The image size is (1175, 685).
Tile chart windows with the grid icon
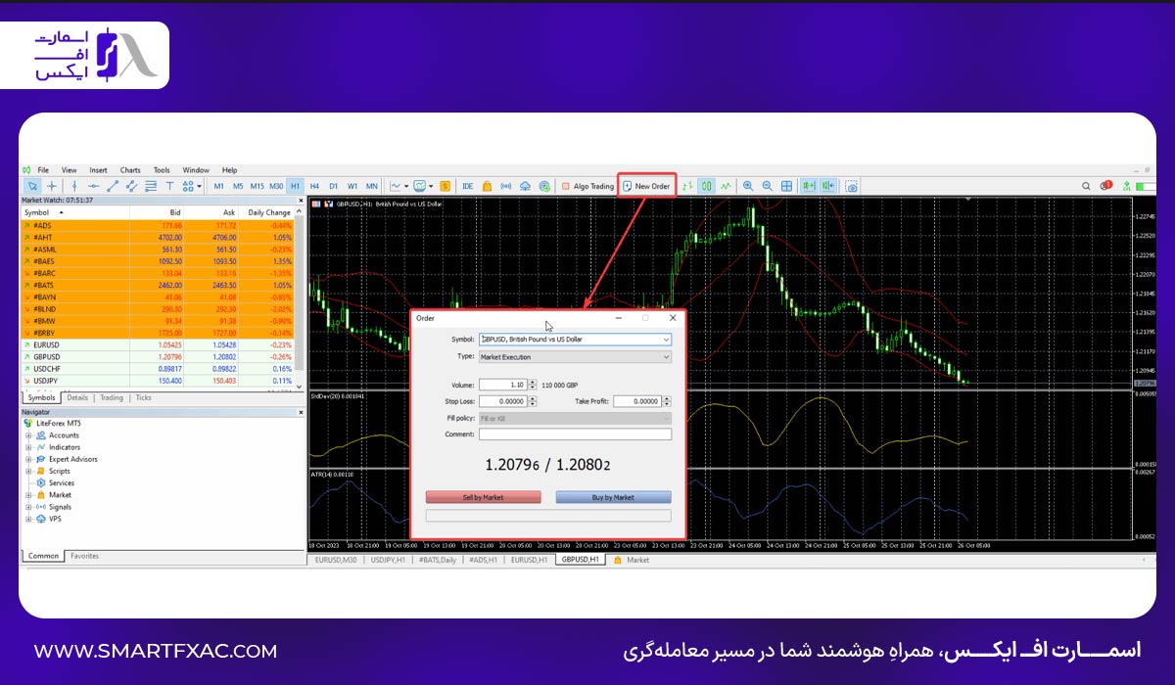[x=786, y=186]
